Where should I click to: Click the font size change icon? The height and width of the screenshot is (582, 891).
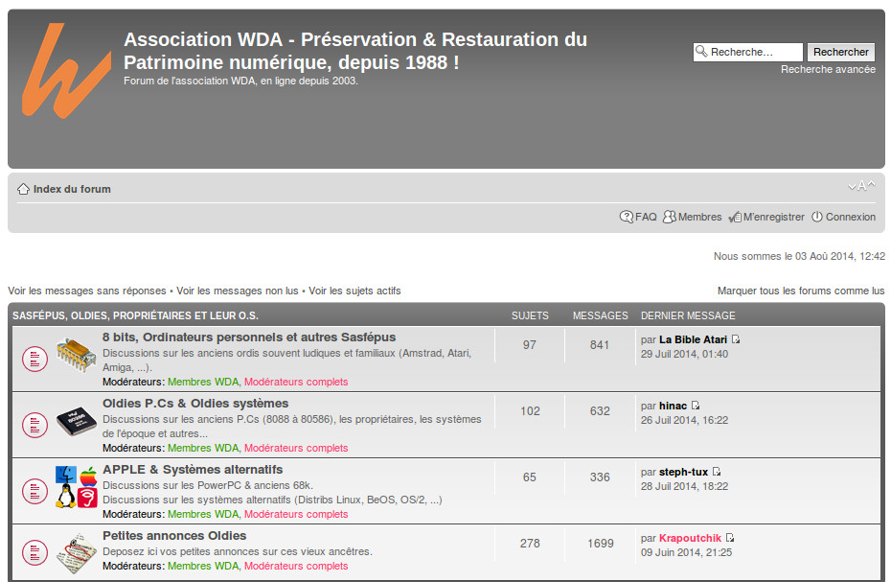coord(861,186)
